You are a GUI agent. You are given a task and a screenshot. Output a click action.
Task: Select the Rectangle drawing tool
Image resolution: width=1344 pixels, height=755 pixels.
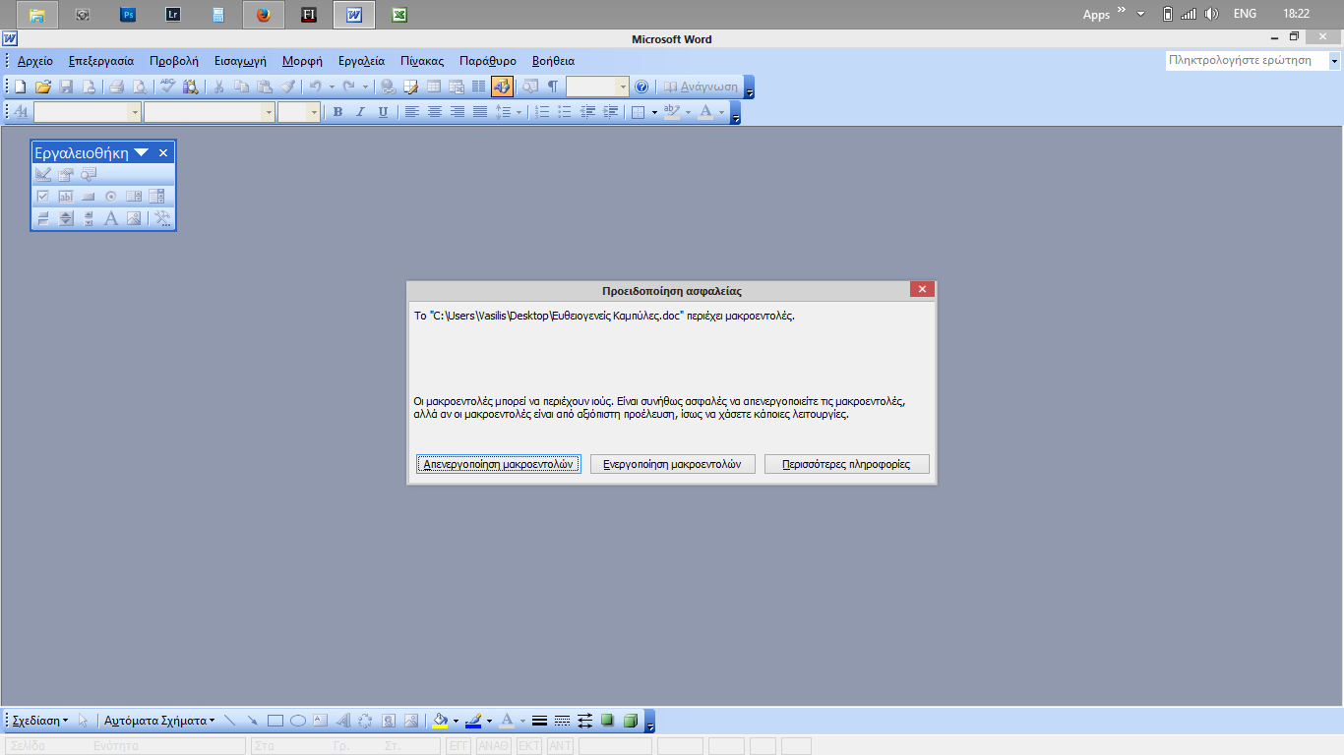(x=275, y=721)
